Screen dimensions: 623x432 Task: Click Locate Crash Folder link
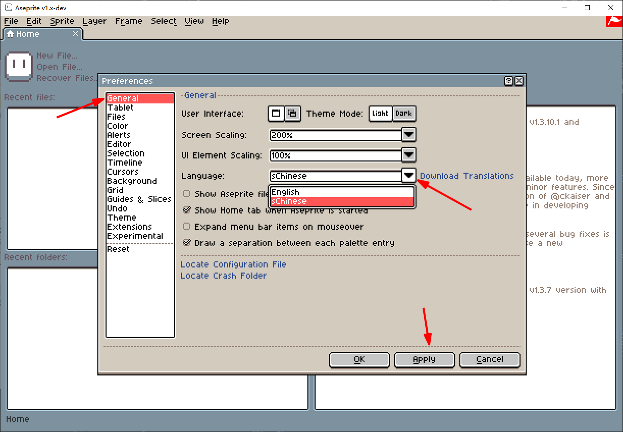[x=224, y=276]
